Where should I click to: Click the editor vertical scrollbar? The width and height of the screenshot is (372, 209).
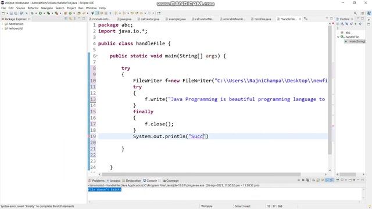tap(330, 90)
